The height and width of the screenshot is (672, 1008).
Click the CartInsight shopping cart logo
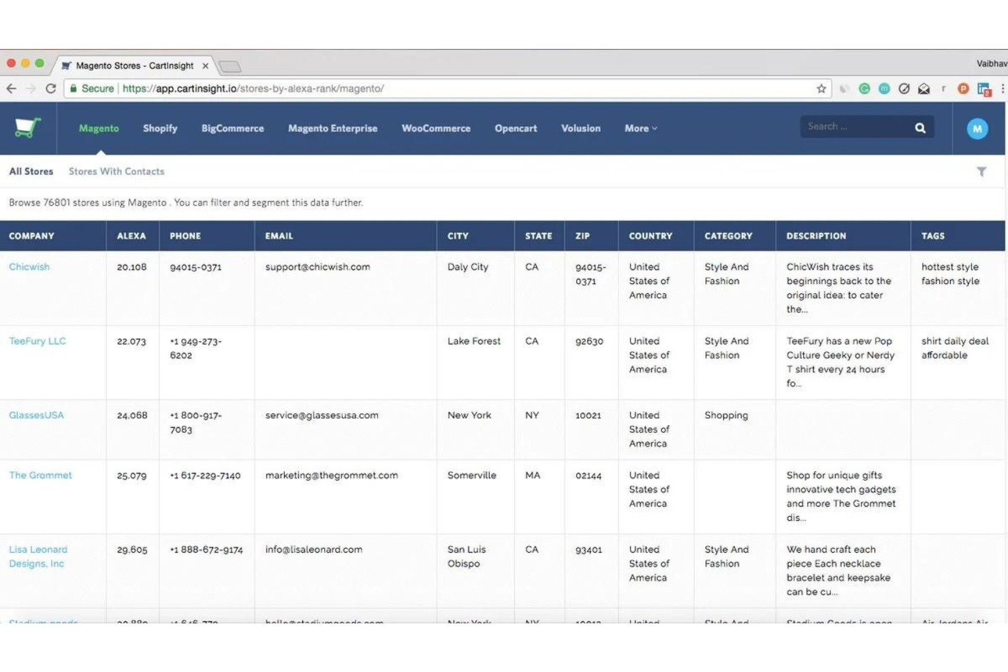[27, 128]
